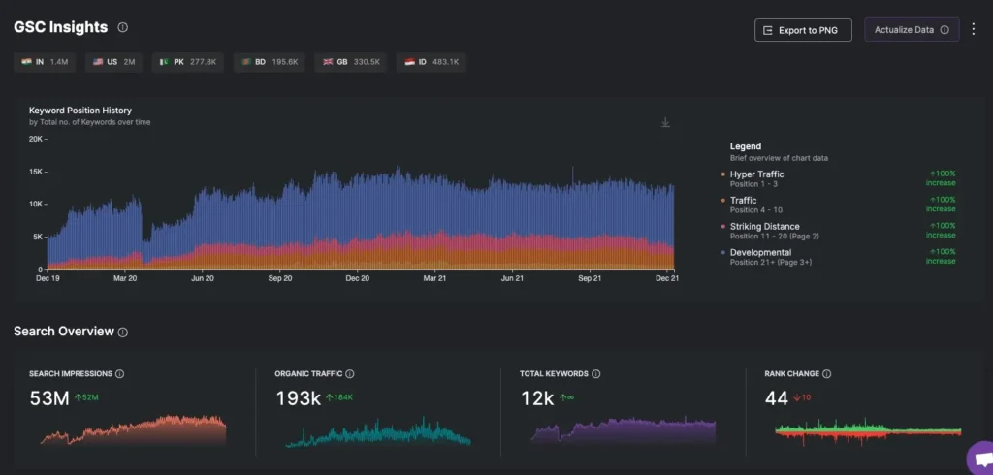Viewport: 993px width, 475px height.
Task: Open the chat widget bubble
Action: pos(979,458)
